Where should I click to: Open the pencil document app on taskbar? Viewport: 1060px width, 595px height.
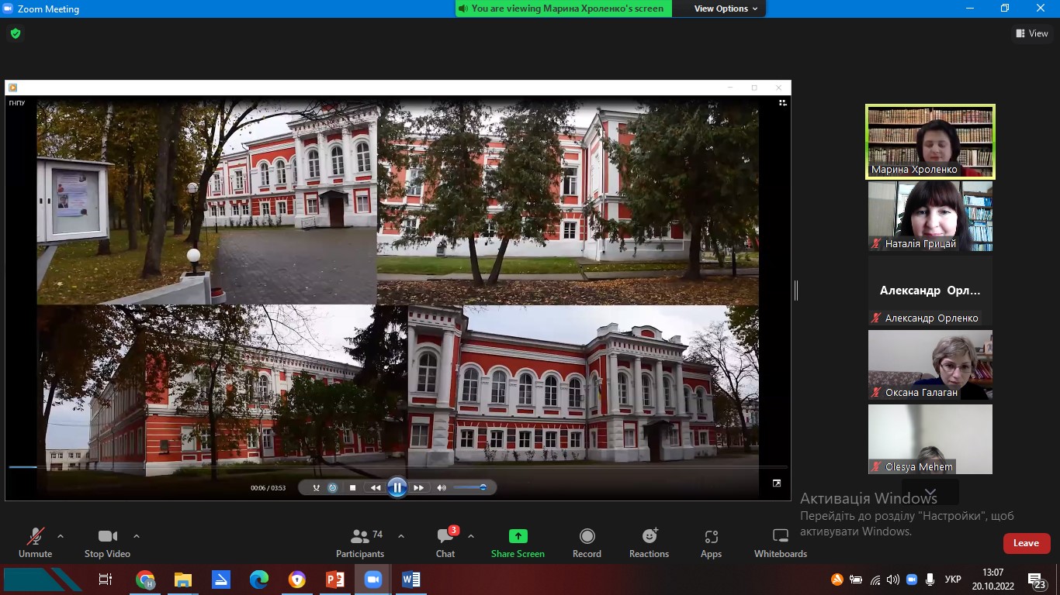coord(221,580)
